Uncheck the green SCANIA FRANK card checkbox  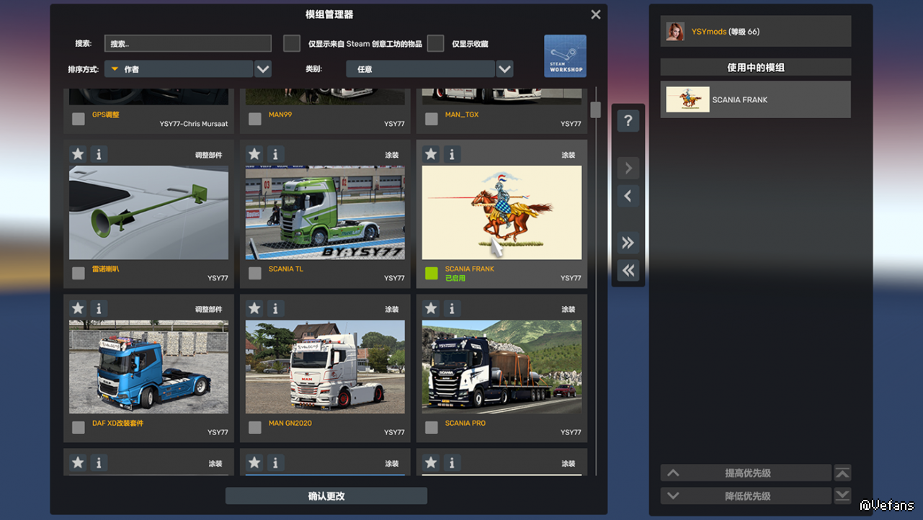432,273
